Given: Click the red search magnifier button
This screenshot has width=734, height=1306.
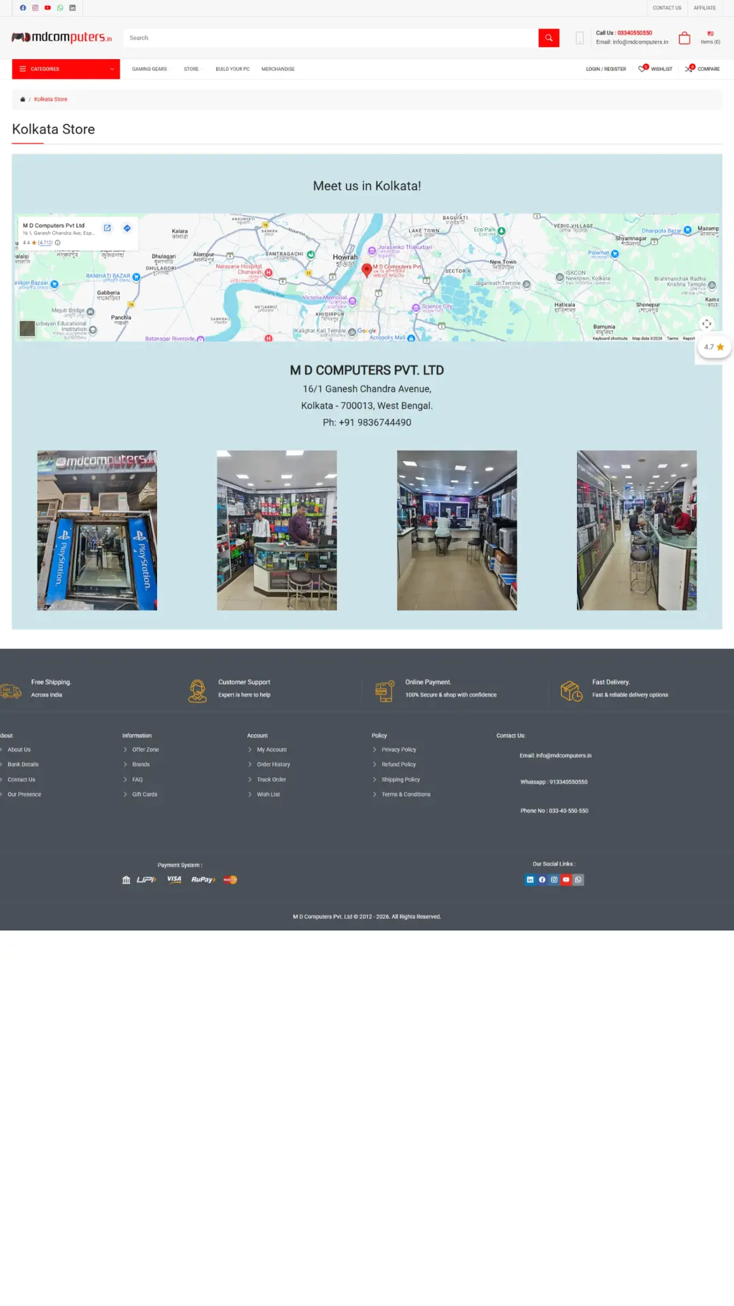Looking at the screenshot, I should [x=548, y=38].
